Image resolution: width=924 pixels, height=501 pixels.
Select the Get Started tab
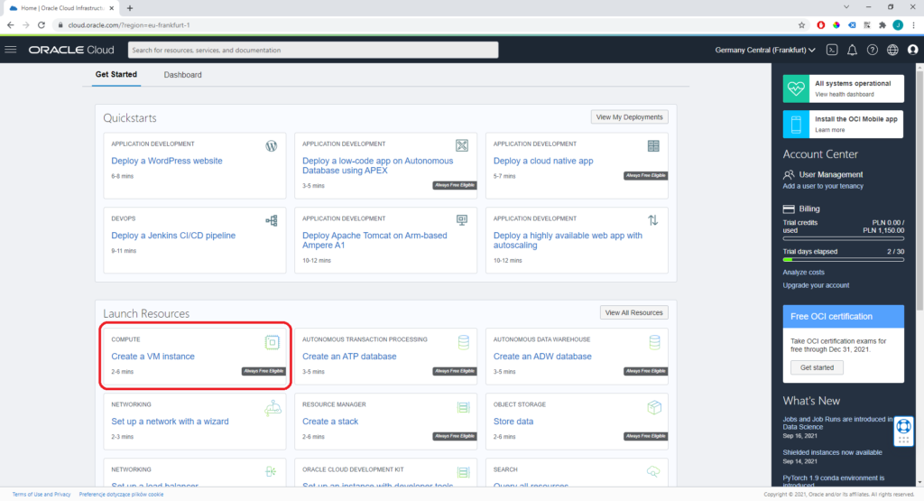point(116,74)
